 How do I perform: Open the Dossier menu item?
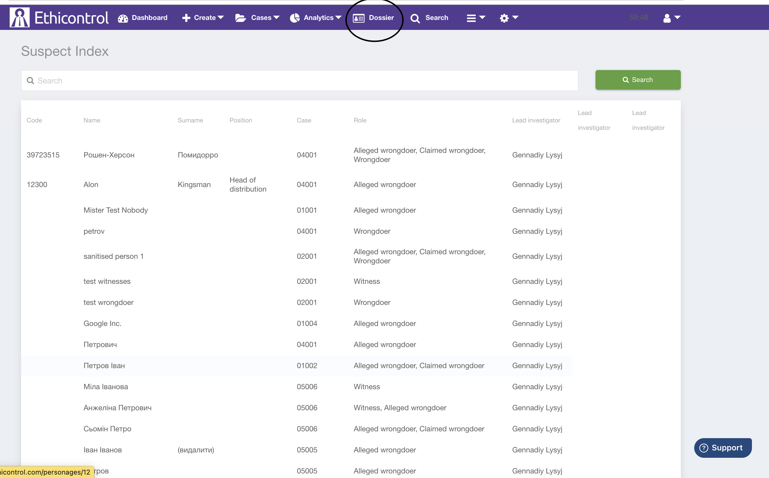(381, 18)
